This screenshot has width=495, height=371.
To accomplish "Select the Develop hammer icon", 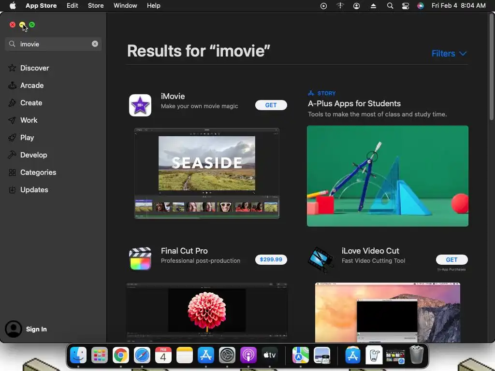I will (12, 155).
